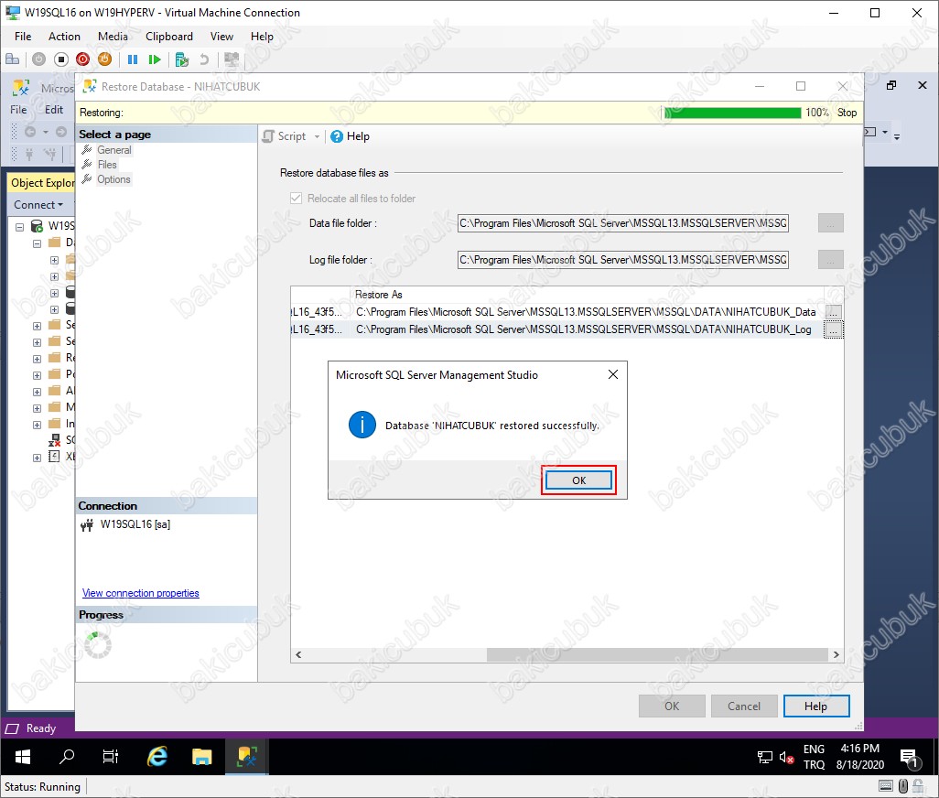Click the Cancel button in Restore Database
The width and height of the screenshot is (939, 798).
tap(744, 706)
